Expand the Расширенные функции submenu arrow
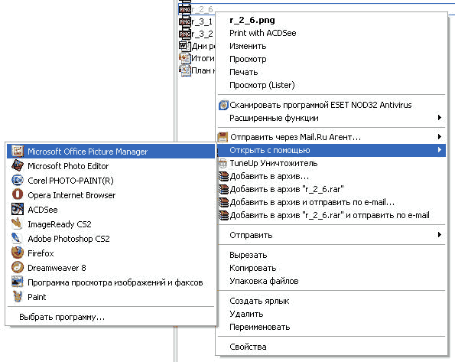Image resolution: width=455 pixels, height=362 pixels. pyautogui.click(x=440, y=118)
